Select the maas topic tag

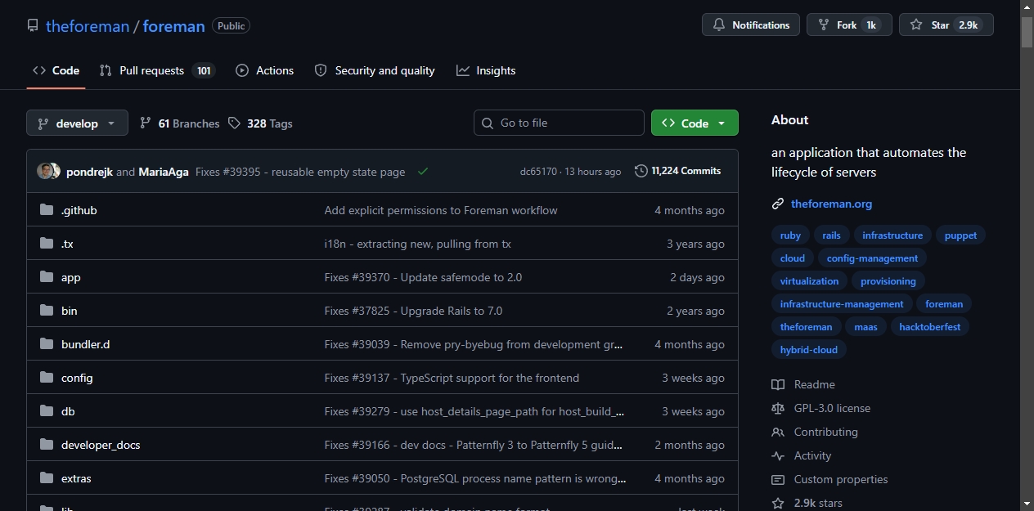pos(865,327)
